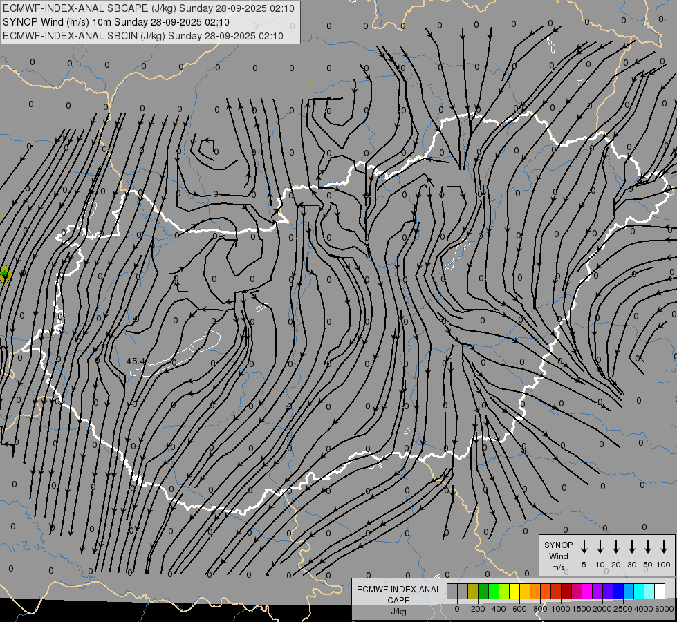Click the 30 m/s wind arrow in legend
Image resolution: width=677 pixels, height=622 pixels.
pos(631,547)
